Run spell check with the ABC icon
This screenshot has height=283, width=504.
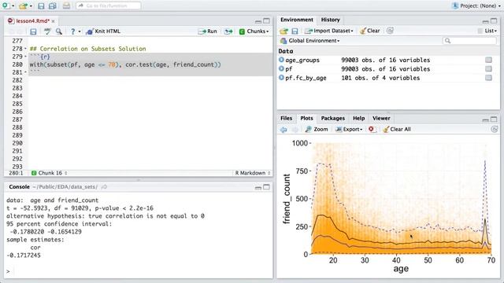(47, 31)
